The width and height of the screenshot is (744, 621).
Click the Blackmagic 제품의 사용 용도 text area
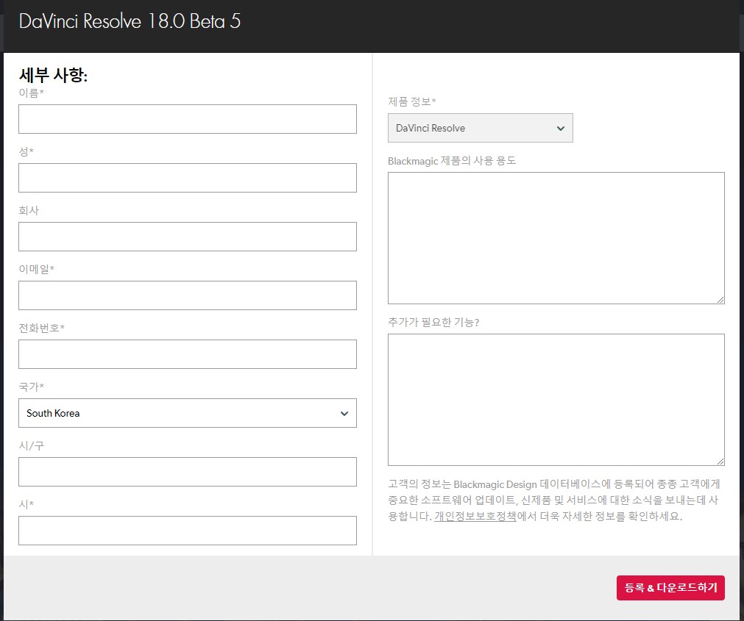click(x=556, y=238)
